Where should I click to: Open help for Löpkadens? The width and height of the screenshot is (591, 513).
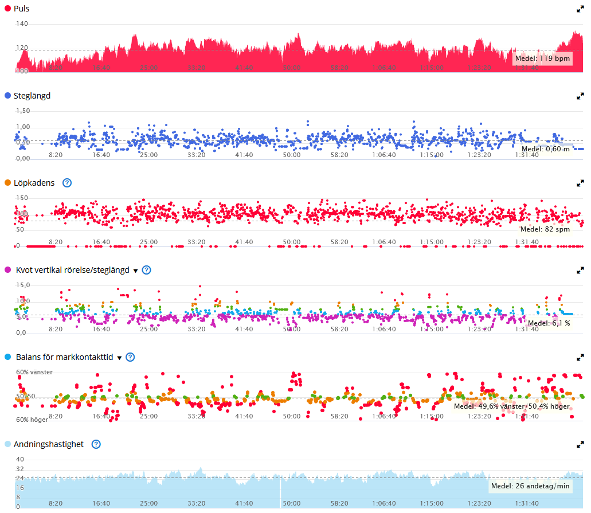pyautogui.click(x=67, y=183)
